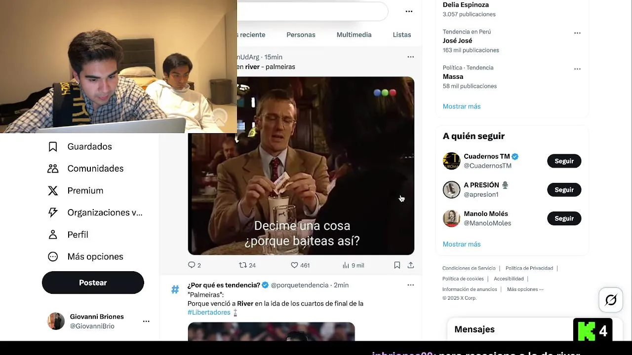Click Mostrar más under A quién seguir
The image size is (632, 355).
[x=462, y=244]
